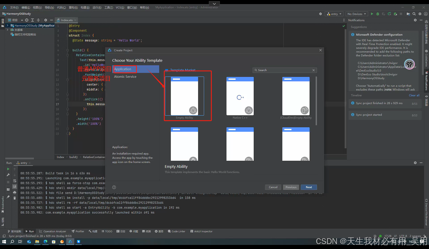429x249 pixels.
Task: Click the Next button
Action: pos(309,187)
